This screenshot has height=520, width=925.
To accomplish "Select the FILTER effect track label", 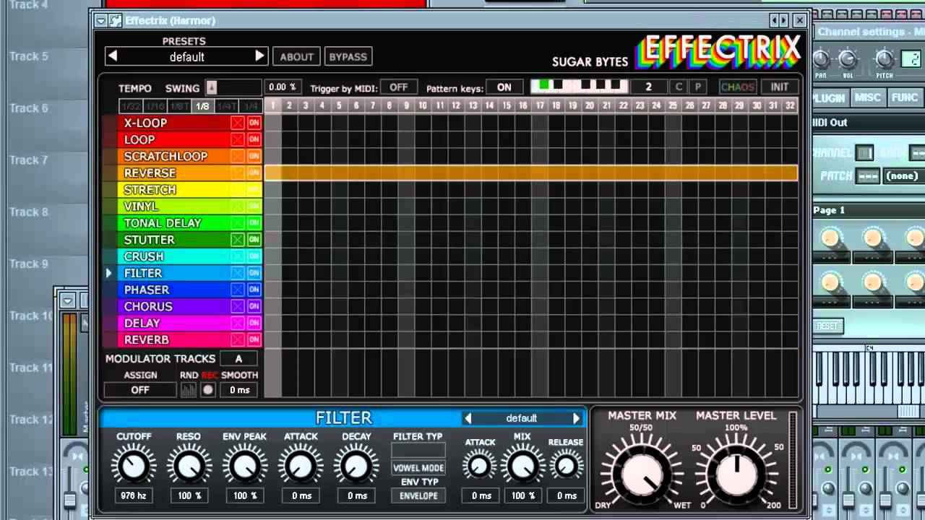I will [x=143, y=273].
